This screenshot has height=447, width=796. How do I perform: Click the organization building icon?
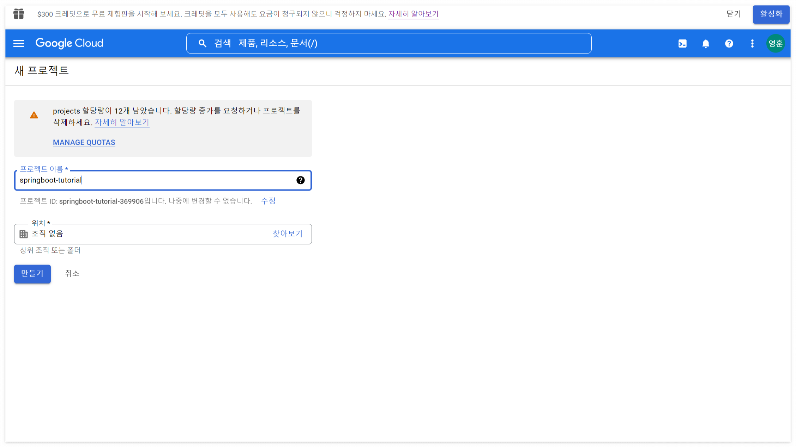click(x=24, y=234)
